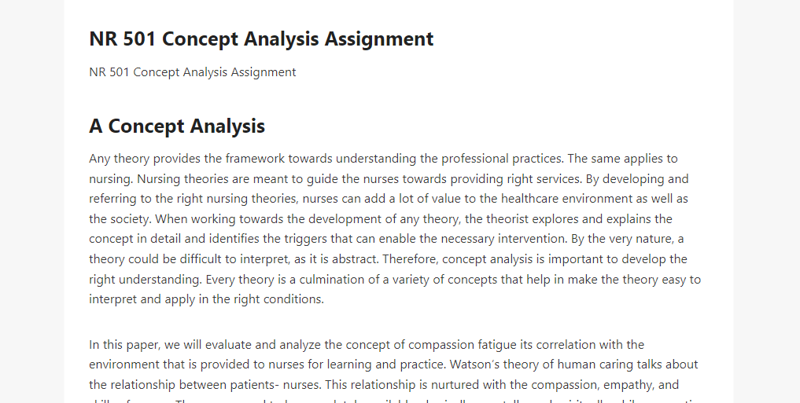This screenshot has width=800, height=403.
Task: Click the small 'NR 501 Concept Analysis Assignment' subtitle
Action: 193,72
